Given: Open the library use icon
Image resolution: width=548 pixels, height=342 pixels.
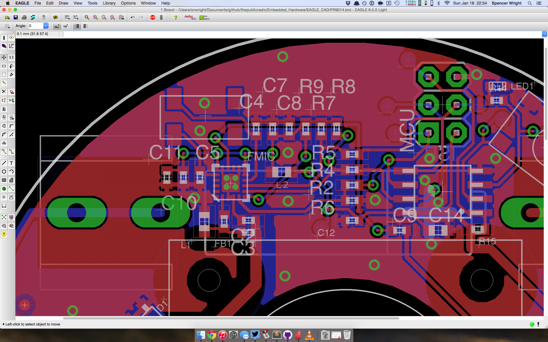Looking at the screenshot, I should pyautogui.click(x=55, y=18).
